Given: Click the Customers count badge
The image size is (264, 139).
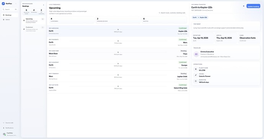Looking at the screenshot, I should click(42, 27).
